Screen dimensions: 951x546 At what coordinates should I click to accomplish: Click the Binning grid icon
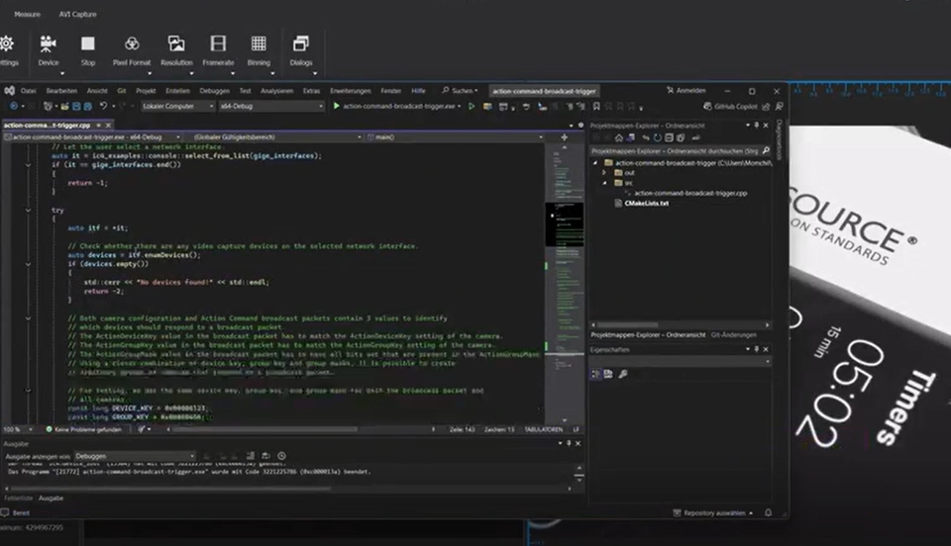point(259,44)
